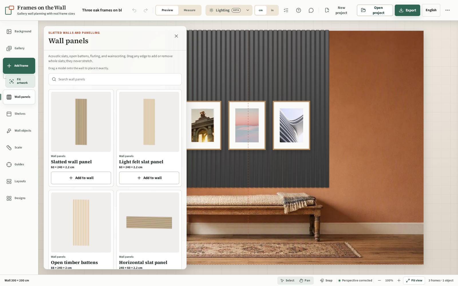Open the feedback chat bubble icon
Screen dimensions: 458x286
(x=311, y=10)
